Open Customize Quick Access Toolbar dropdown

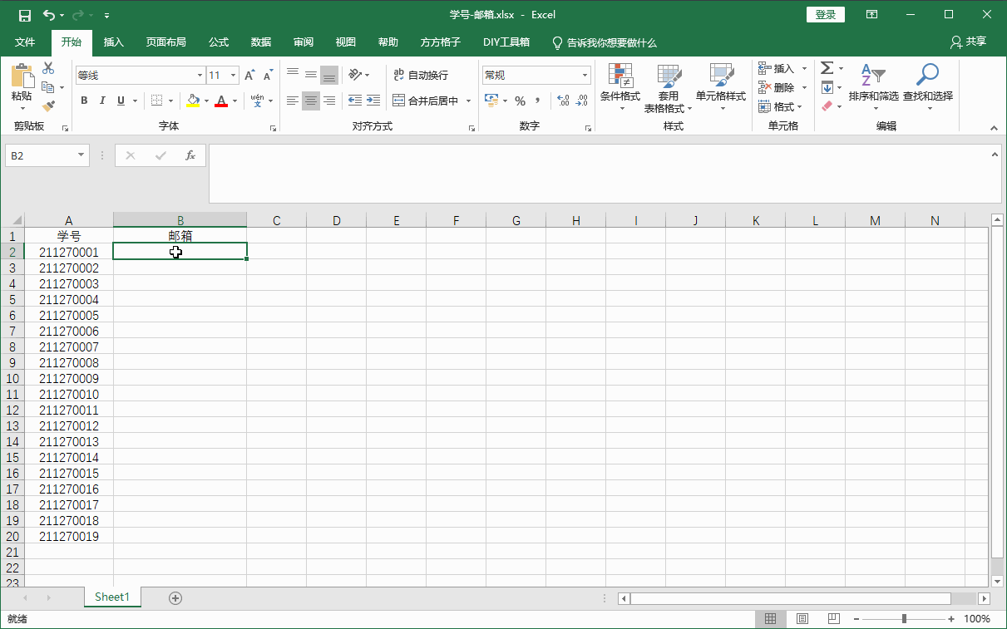(x=107, y=15)
